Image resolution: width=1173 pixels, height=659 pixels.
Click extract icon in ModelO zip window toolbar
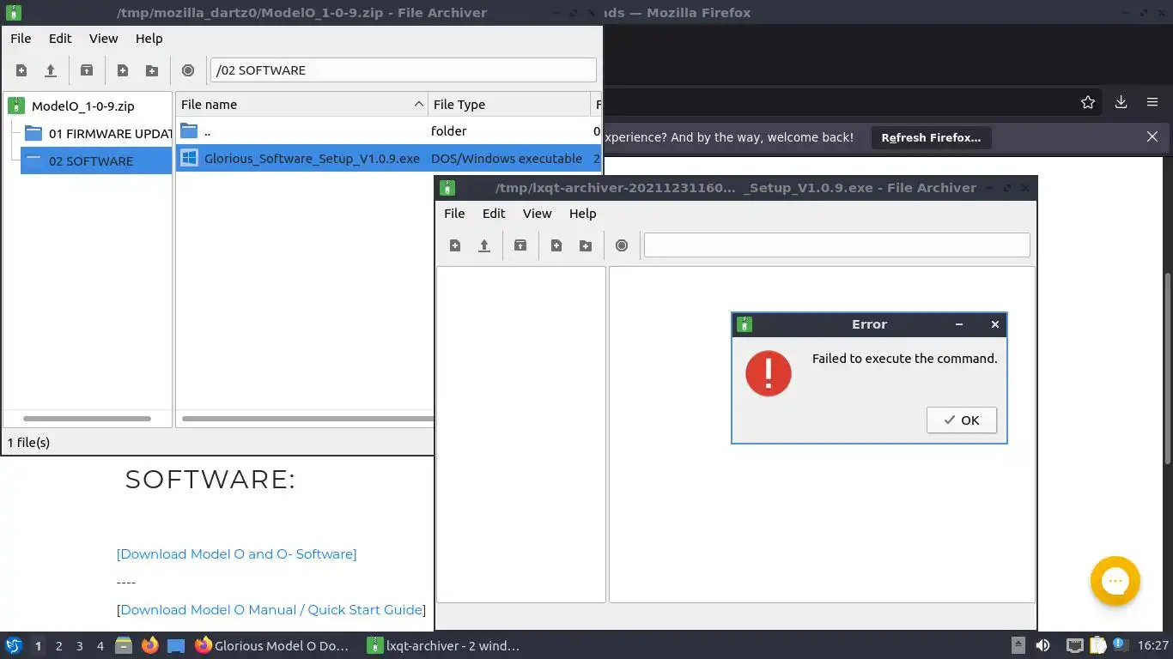[87, 70]
